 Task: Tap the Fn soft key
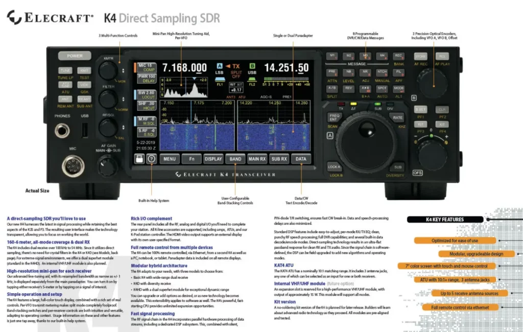click(x=192, y=159)
